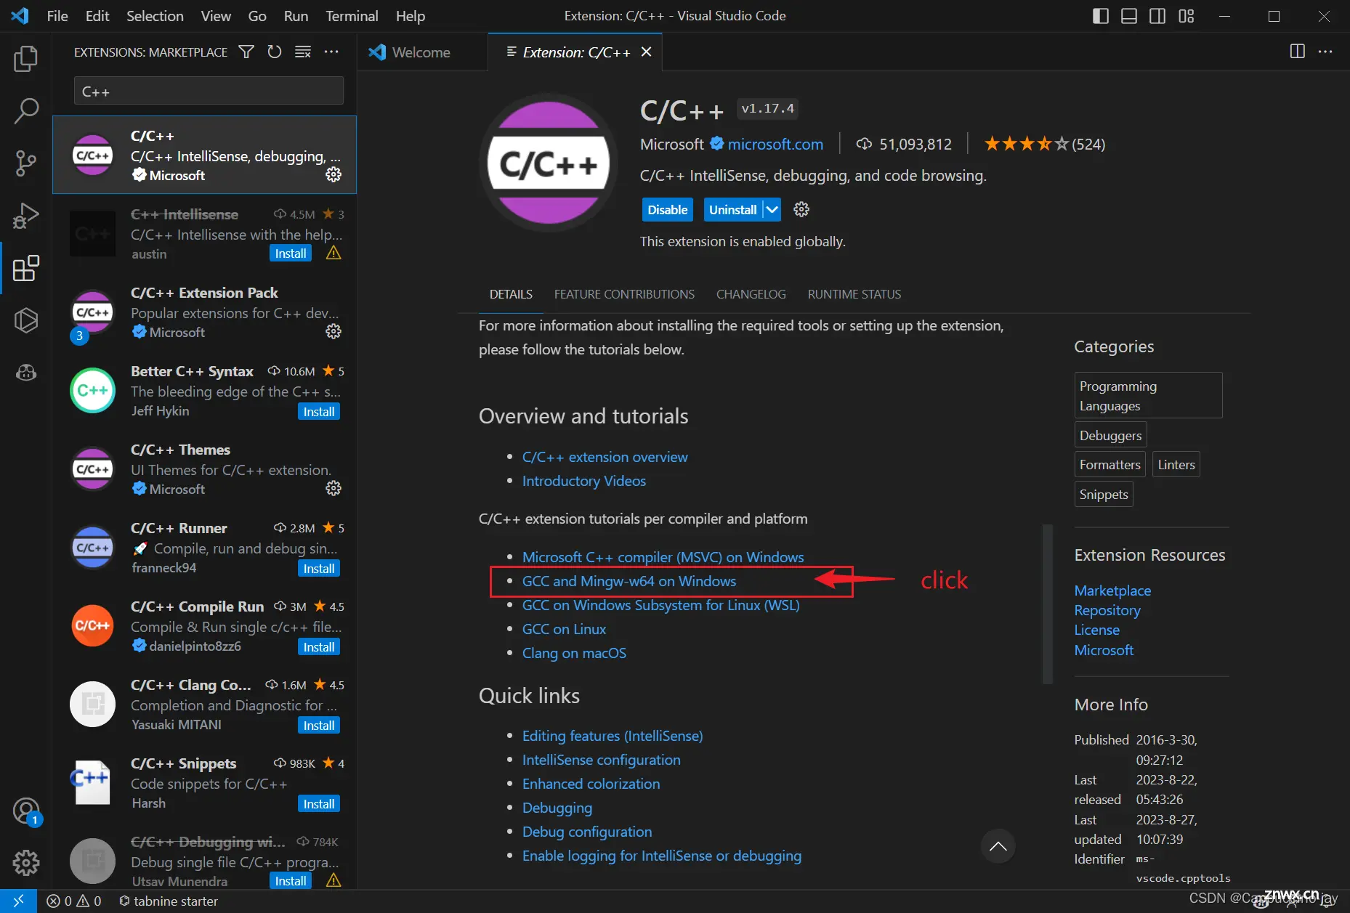Toggle Primary Side Bar layout icon
This screenshot has height=913, width=1350.
tap(1101, 16)
